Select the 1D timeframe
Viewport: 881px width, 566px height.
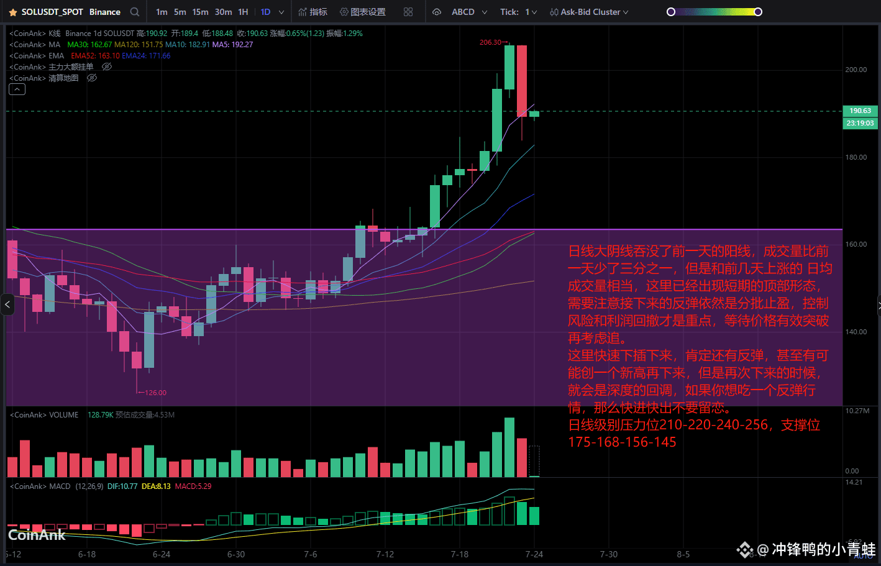(x=265, y=12)
